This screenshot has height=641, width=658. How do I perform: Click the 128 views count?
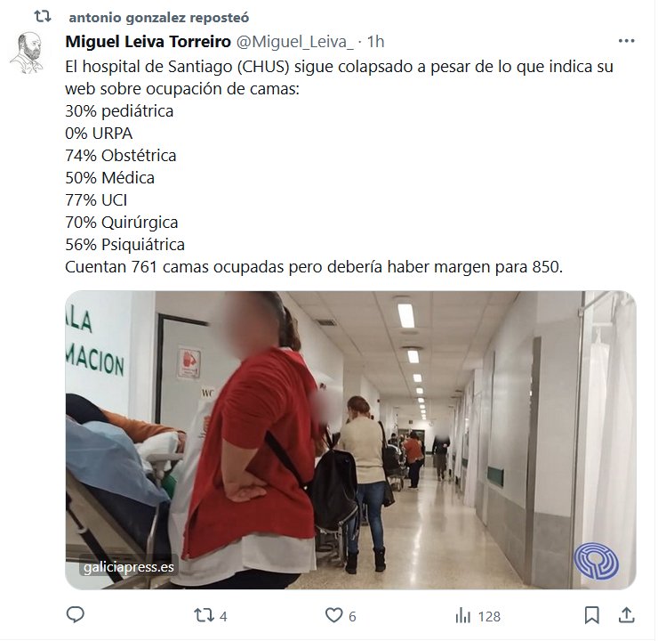(489, 617)
